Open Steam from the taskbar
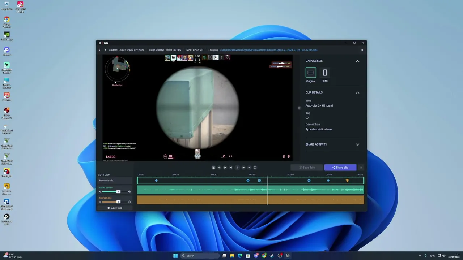The height and width of the screenshot is (260, 463). pos(272,256)
